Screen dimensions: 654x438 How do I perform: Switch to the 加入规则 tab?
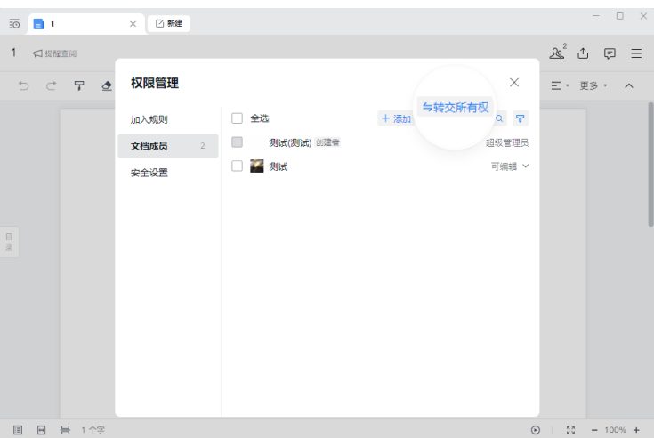149,119
